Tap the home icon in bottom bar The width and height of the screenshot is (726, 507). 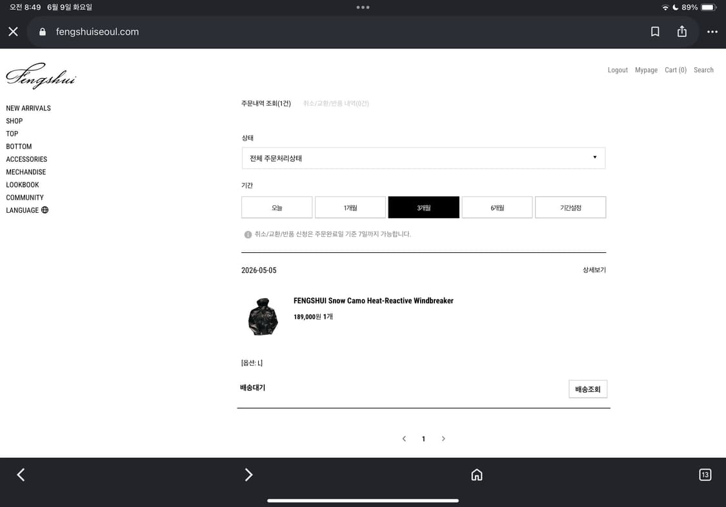pos(476,475)
